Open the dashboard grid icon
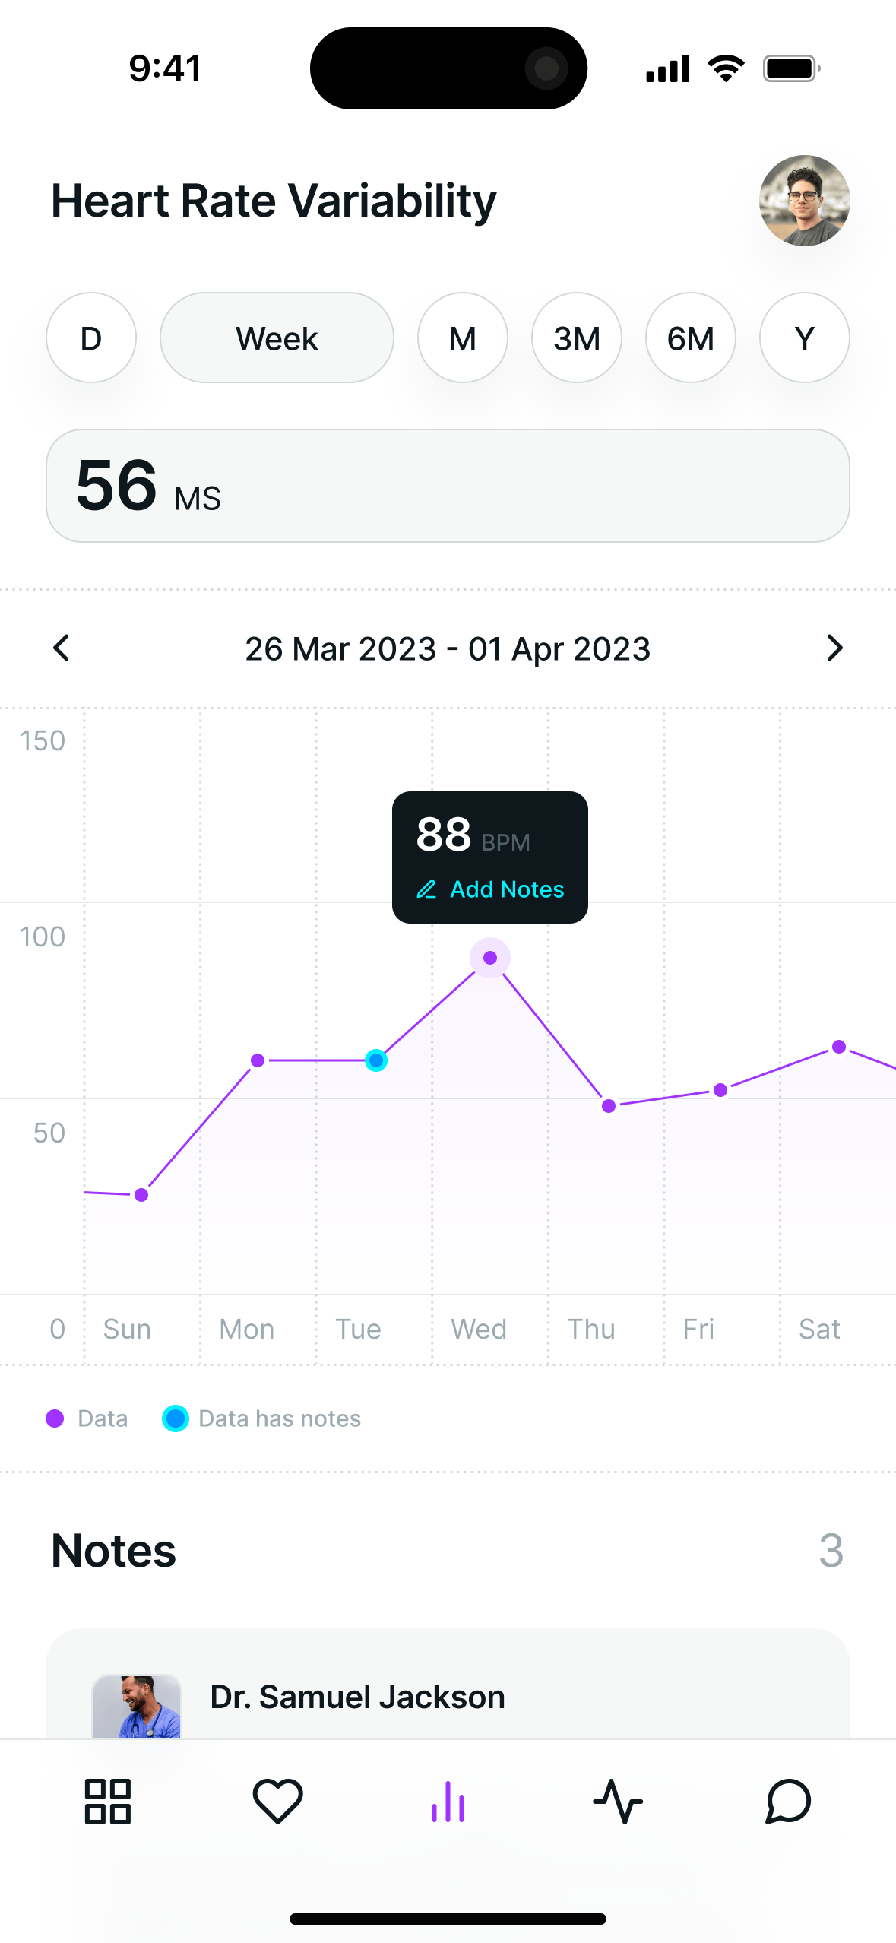Screen dimensions: 896x1943 tap(107, 1800)
